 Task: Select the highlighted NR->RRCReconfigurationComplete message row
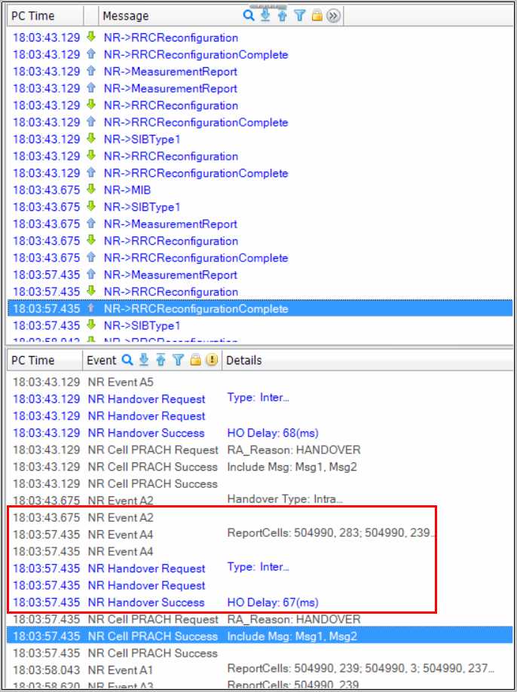click(196, 309)
